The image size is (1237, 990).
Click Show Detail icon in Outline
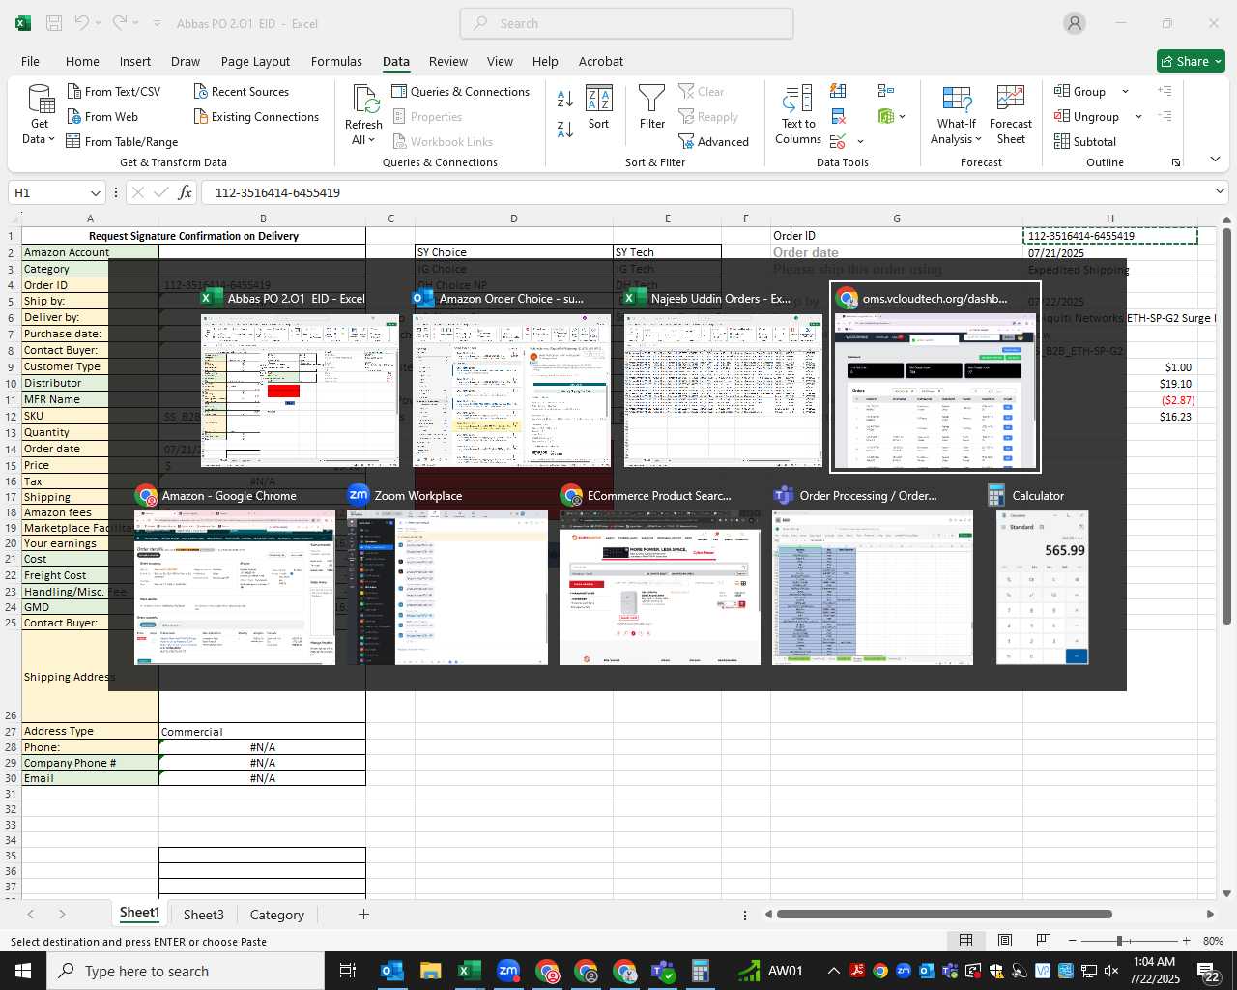pos(1165,91)
